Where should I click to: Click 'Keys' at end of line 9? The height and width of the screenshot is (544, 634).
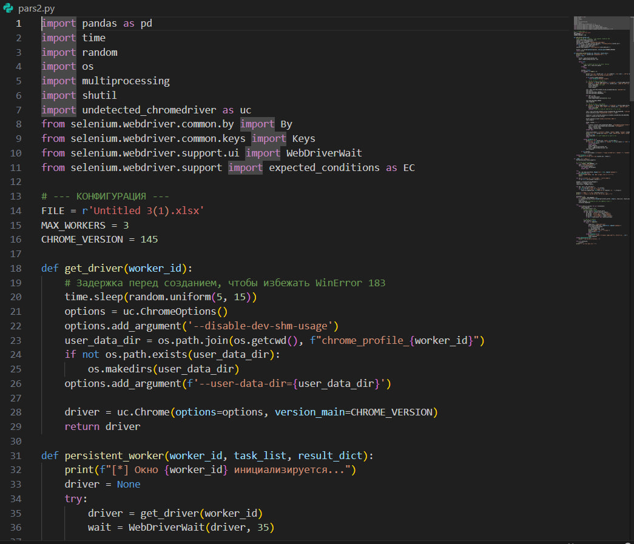tap(304, 139)
